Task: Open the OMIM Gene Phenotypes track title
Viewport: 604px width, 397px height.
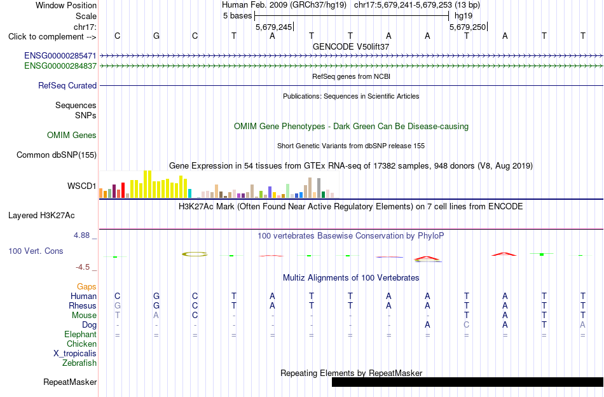Action: (352, 127)
